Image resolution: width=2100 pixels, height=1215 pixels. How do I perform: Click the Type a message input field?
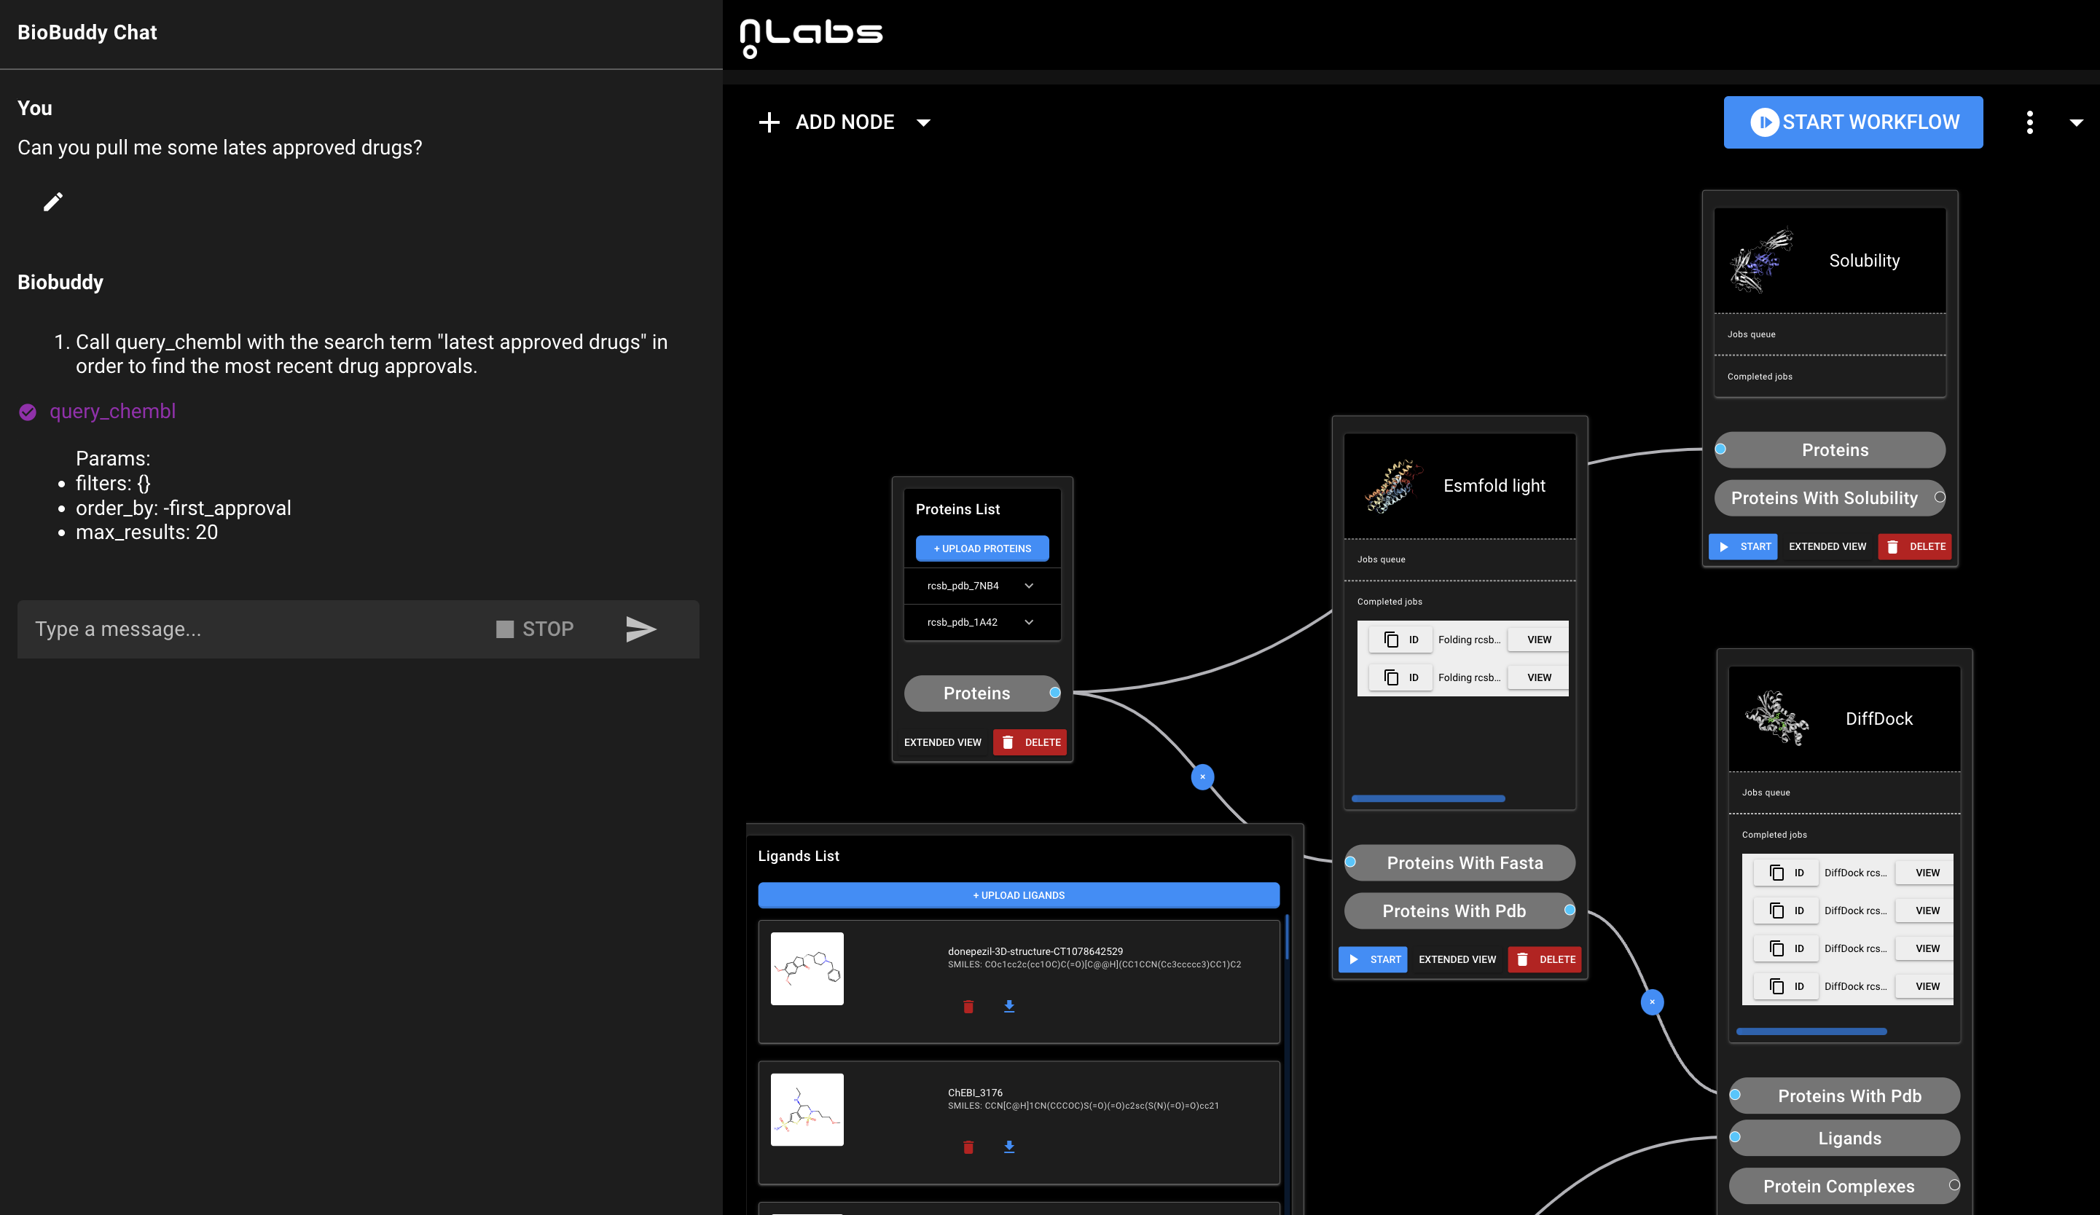[250, 629]
